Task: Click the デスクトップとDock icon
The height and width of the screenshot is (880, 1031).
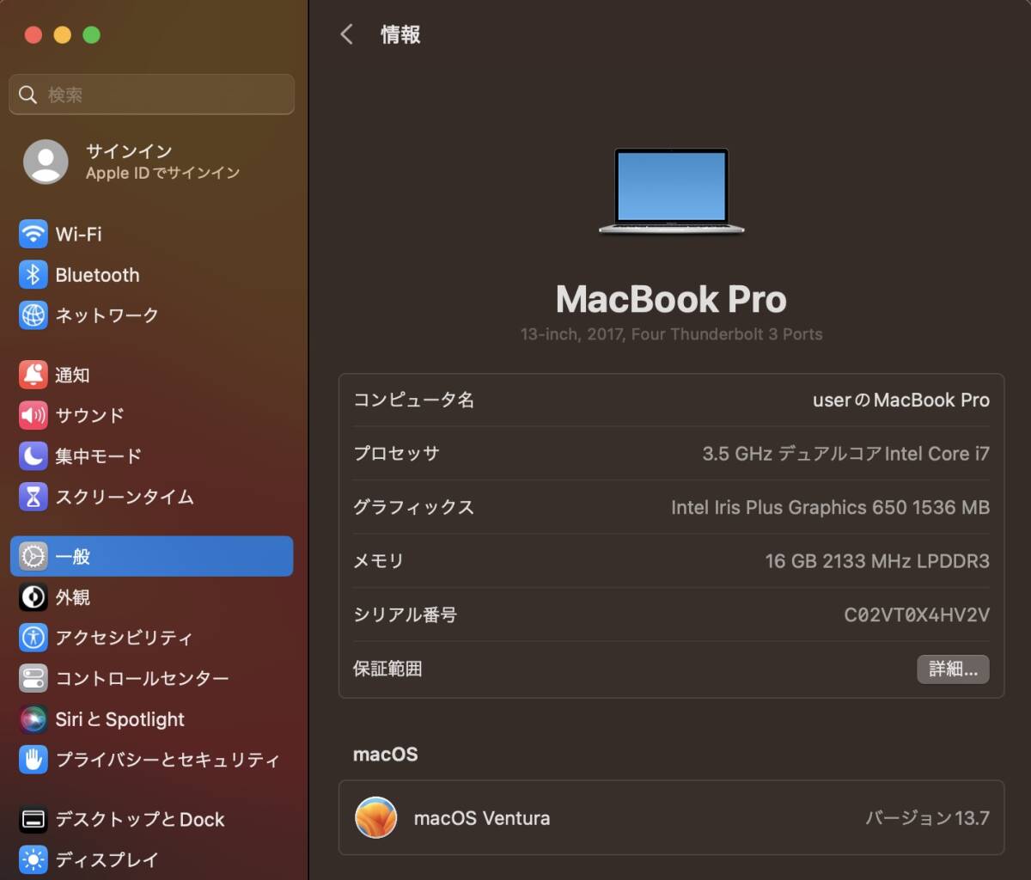Action: (x=34, y=820)
